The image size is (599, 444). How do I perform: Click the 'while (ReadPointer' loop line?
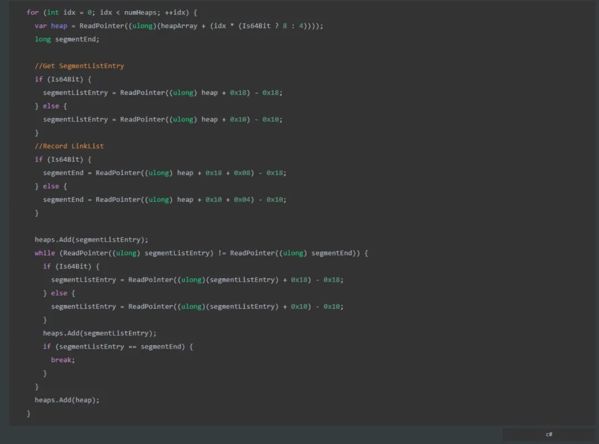tap(201, 253)
